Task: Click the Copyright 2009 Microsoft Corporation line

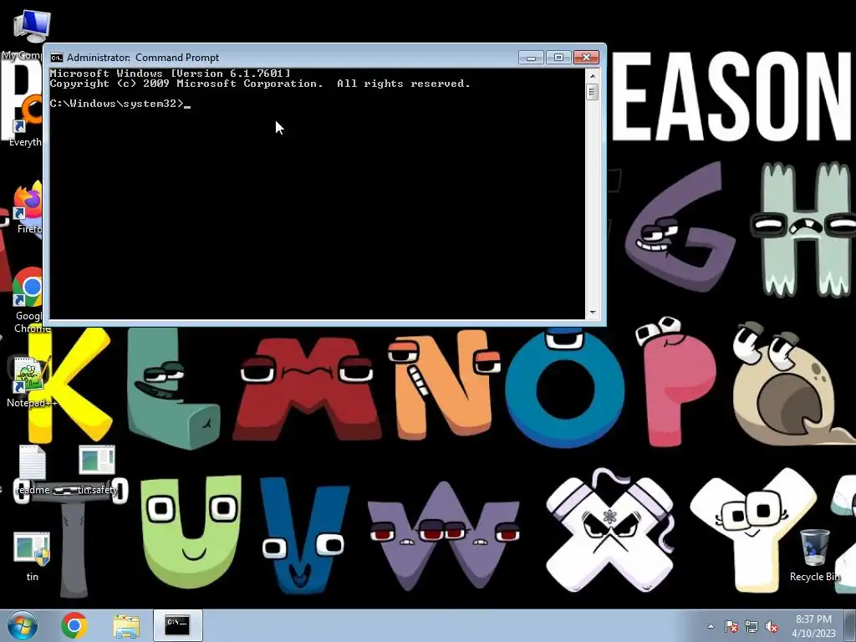Action: (260, 84)
